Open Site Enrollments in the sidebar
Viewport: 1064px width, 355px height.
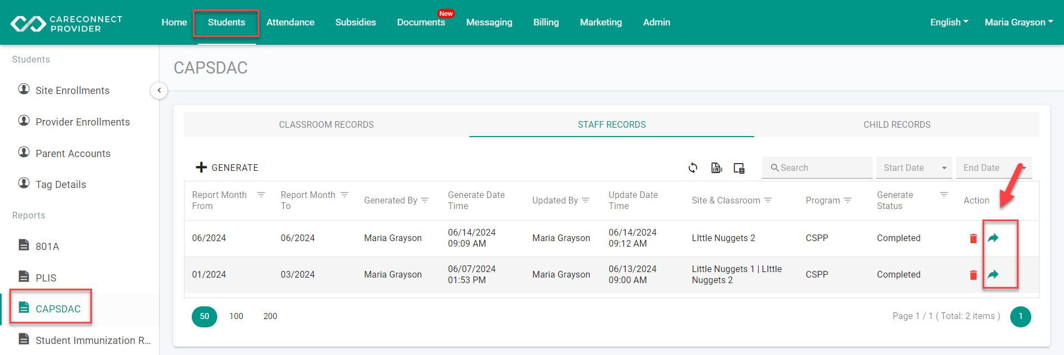pos(73,91)
